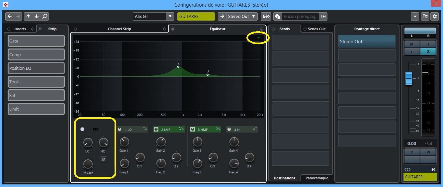443x187 pixels.
Task: Solo the channel with S button
Action: pos(428,44)
